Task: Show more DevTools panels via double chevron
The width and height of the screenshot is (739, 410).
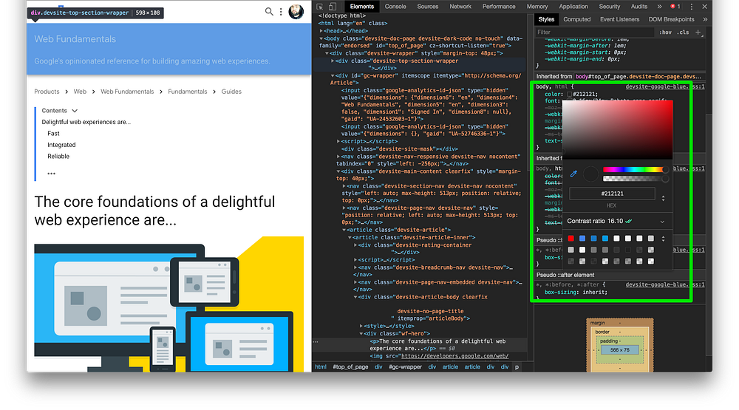Action: 659,7
